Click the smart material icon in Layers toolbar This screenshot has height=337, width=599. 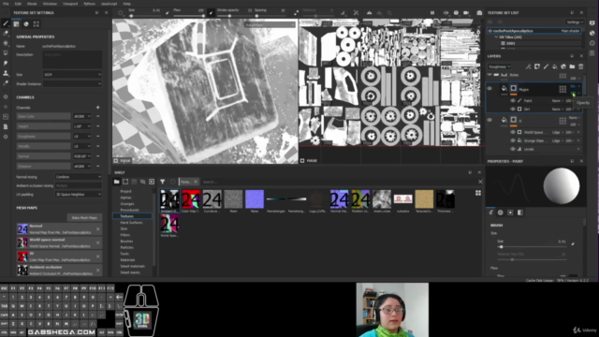tap(563, 66)
